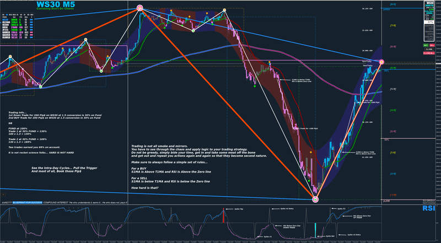The height and width of the screenshot is (243, 441).
Task: Click the Spike Bot label in the RSI window
Action: [x=330, y=236]
